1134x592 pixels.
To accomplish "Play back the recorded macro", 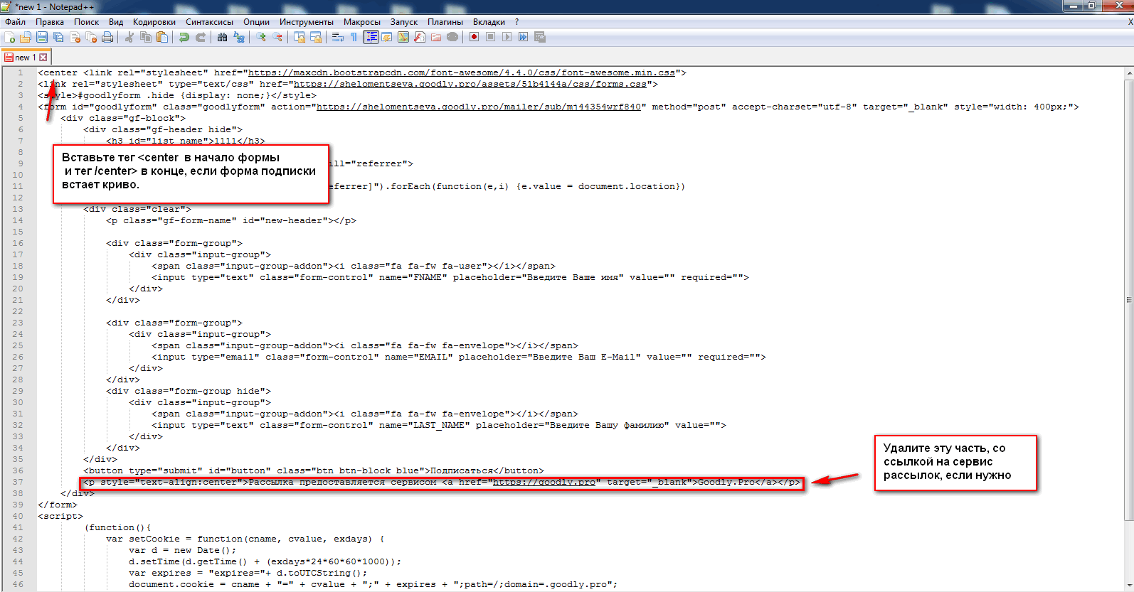I will (x=507, y=37).
